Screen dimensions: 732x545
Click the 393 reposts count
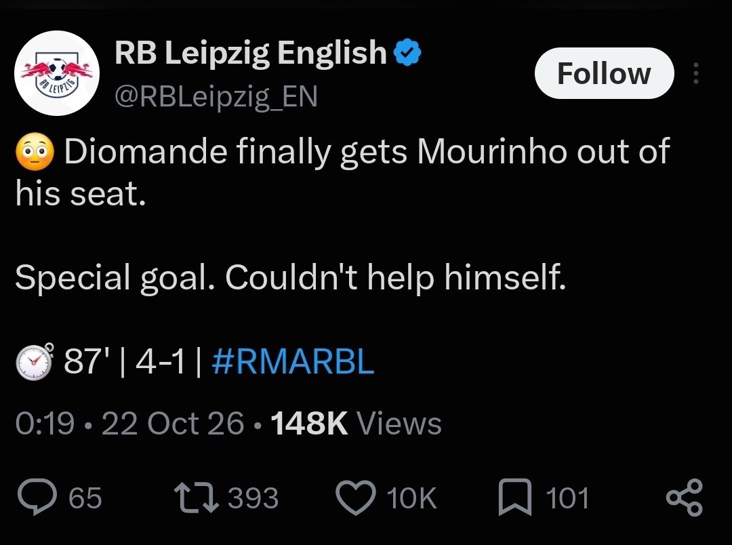click(253, 498)
